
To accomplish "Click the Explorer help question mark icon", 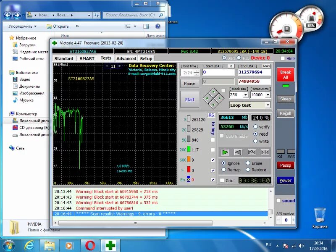I will pyautogui.click(x=158, y=26).
